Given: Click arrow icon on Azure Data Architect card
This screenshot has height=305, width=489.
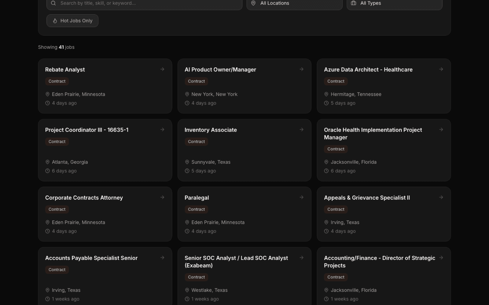Looking at the screenshot, I should (x=441, y=69).
